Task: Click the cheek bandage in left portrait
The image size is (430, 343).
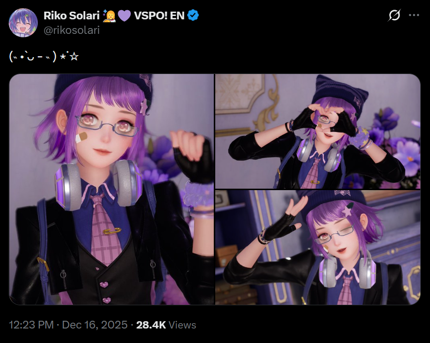Action: [81, 138]
